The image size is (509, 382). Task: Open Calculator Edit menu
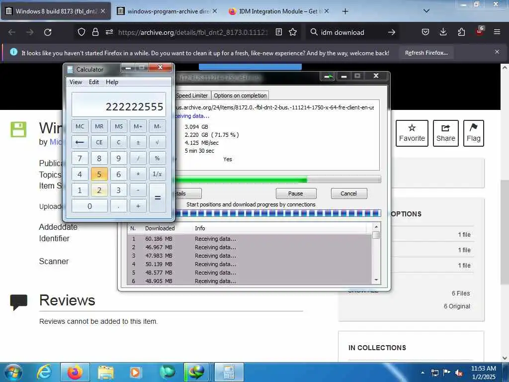point(94,82)
